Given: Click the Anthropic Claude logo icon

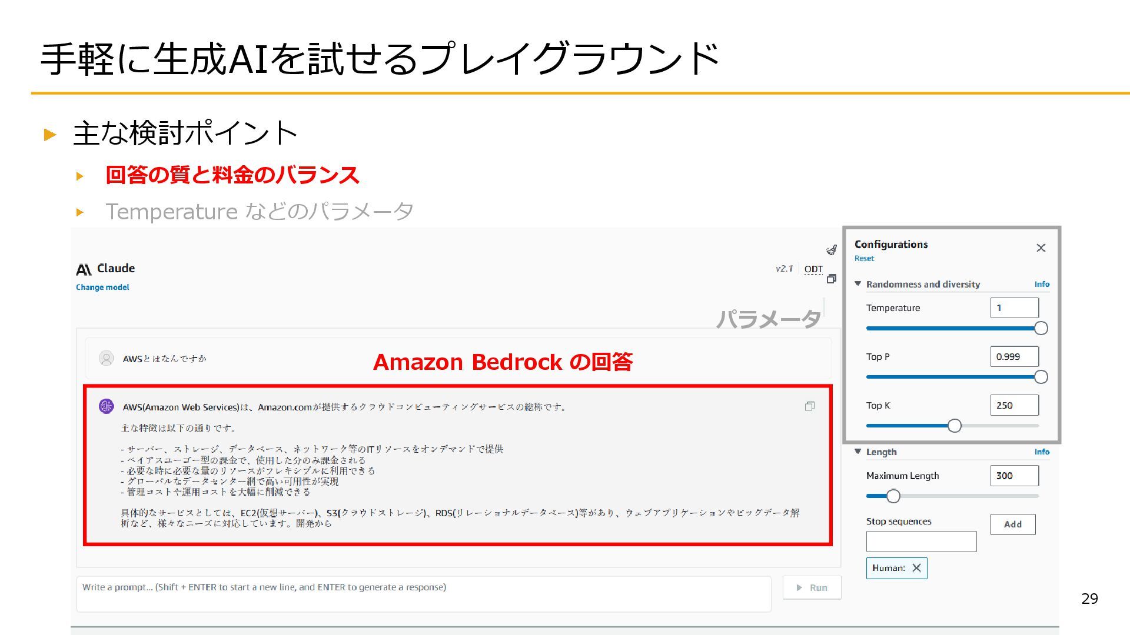Looking at the screenshot, I should coord(84,269).
